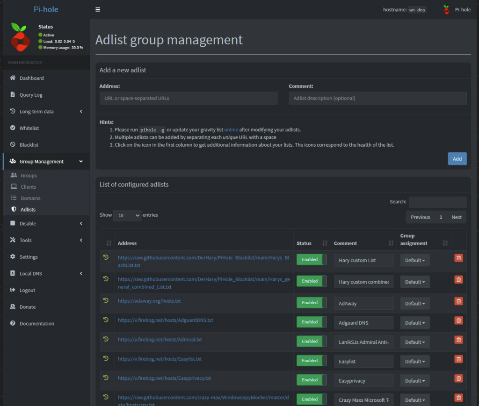The height and width of the screenshot is (406, 479).
Task: Open group assignment dropdown for Adguard DNS
Action: pos(415,323)
